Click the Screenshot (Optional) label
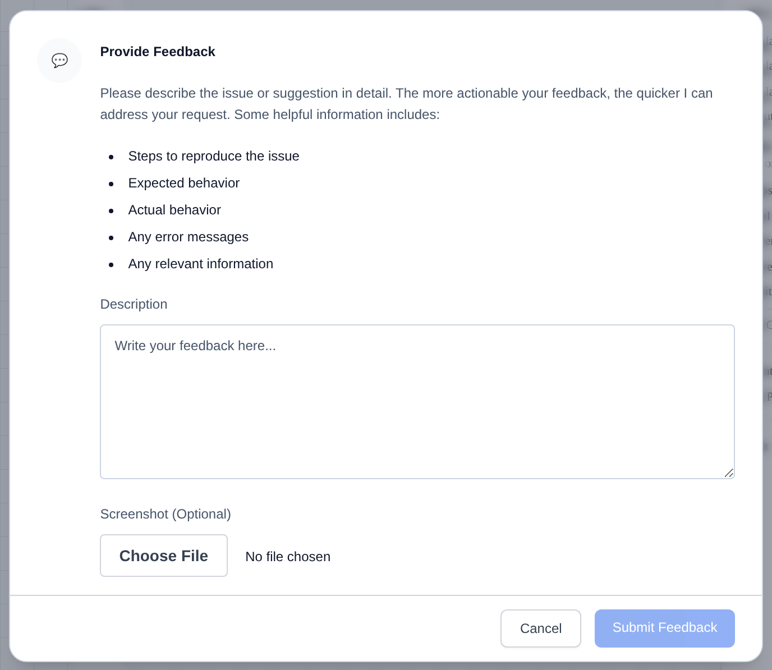 coord(166,514)
